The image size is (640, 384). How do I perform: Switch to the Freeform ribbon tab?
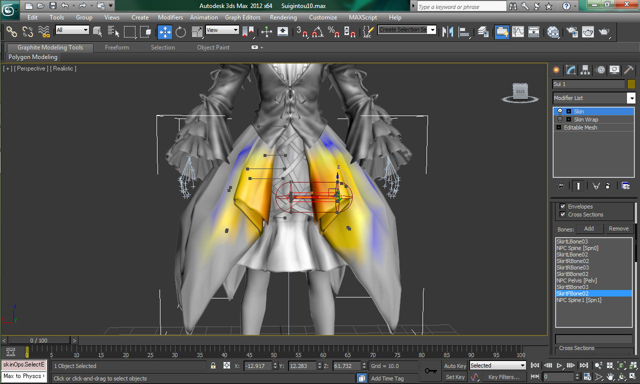(x=117, y=47)
